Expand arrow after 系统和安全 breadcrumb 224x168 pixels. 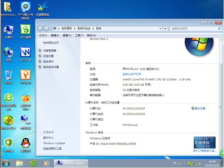click(x=93, y=29)
